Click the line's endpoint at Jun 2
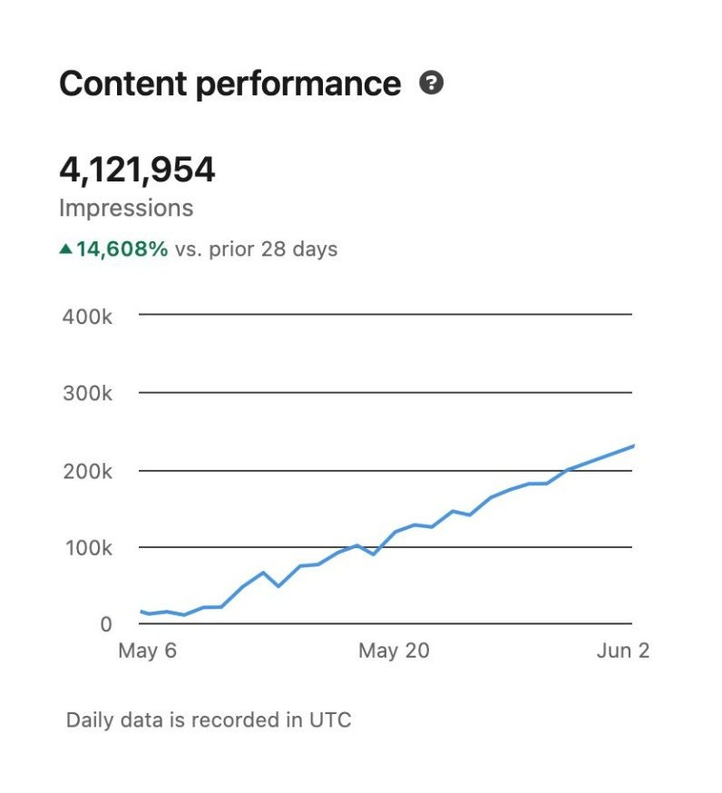 point(631,446)
